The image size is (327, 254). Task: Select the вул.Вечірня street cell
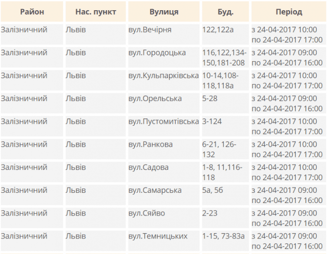point(150,30)
